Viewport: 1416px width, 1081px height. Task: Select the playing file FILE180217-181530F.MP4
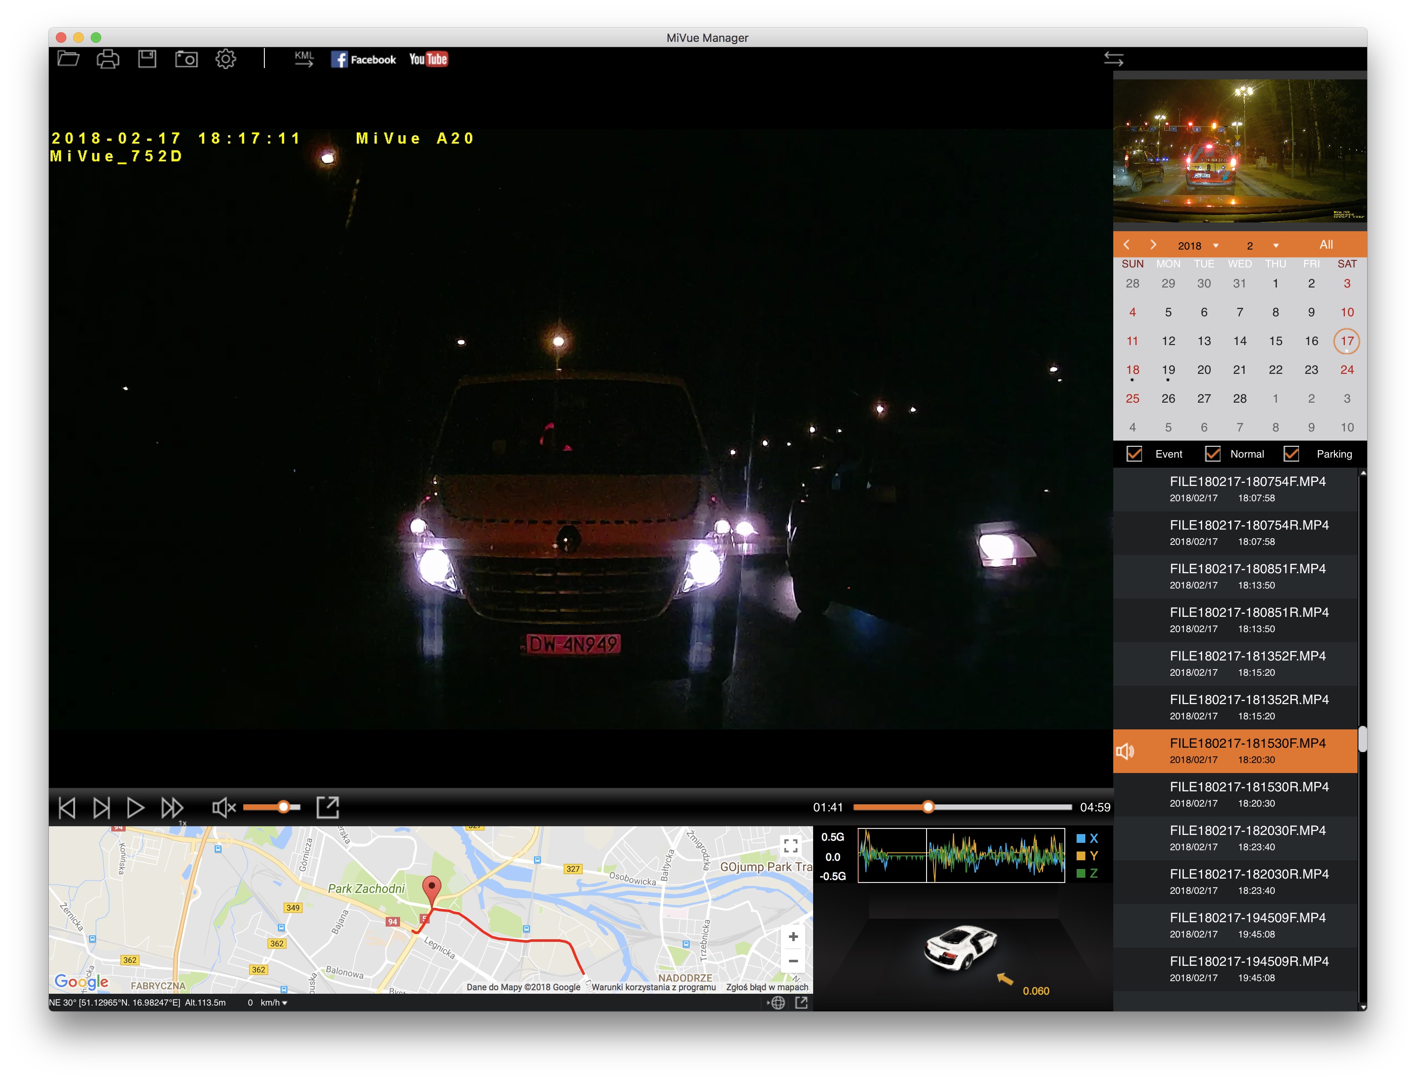1235,751
